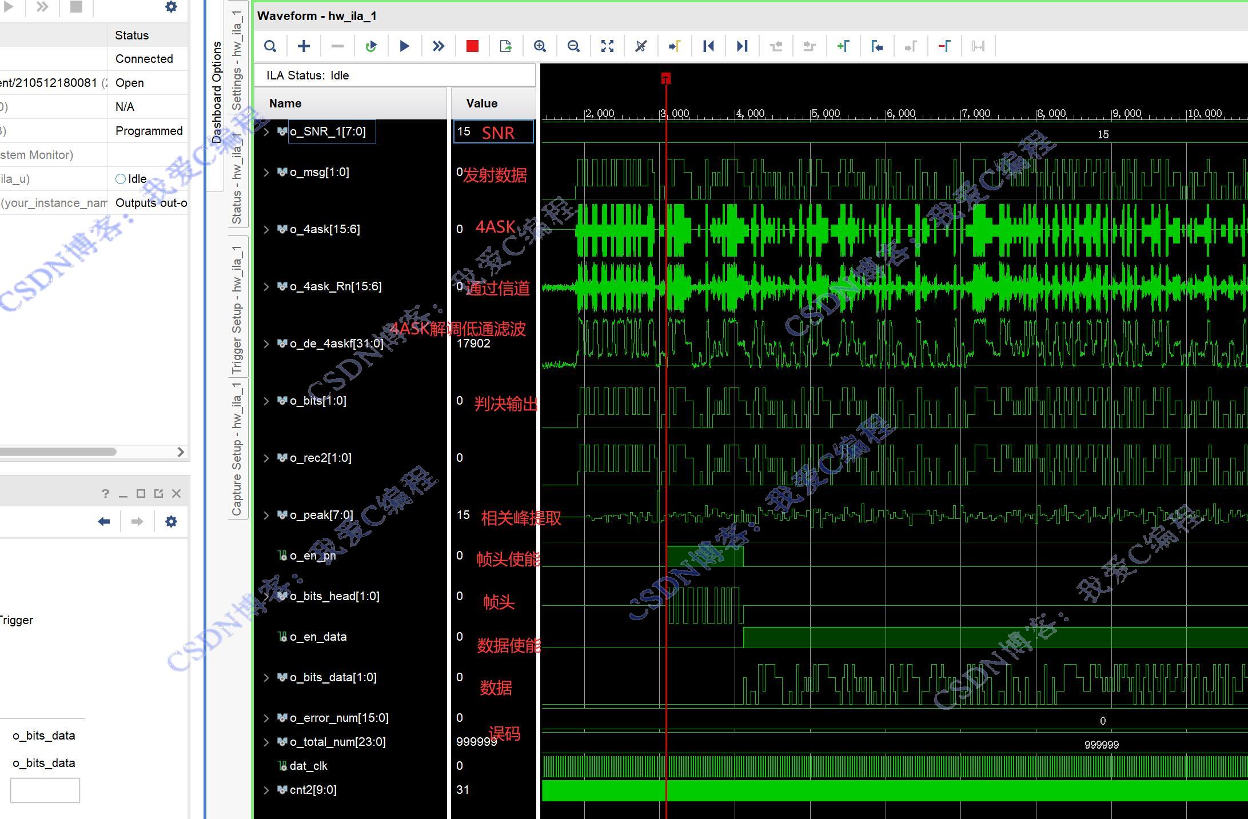Click the Zoom Fit icon
Screen dimensions: 1248x819
[x=607, y=46]
